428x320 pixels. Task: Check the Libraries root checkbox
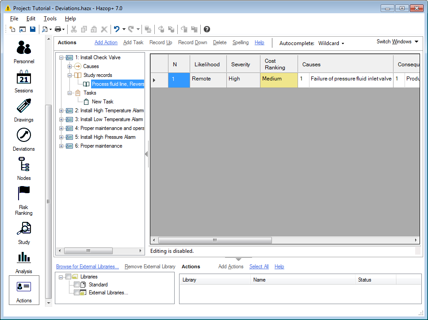click(x=68, y=277)
